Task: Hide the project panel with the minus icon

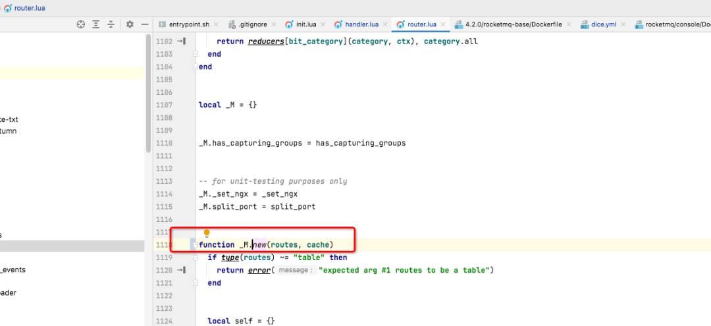Action: click(145, 24)
